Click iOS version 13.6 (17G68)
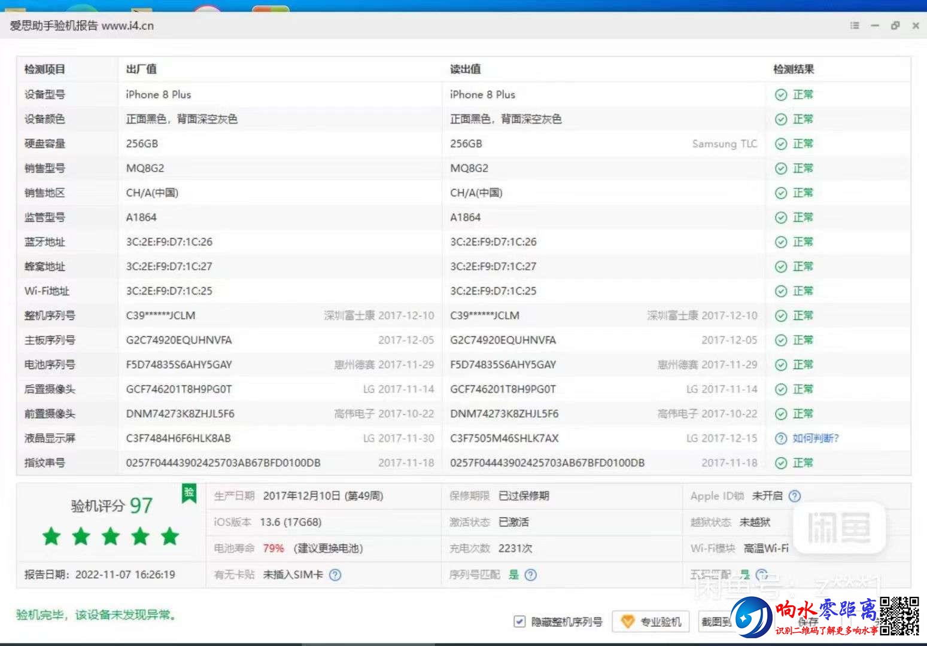The image size is (927, 646). click(291, 522)
